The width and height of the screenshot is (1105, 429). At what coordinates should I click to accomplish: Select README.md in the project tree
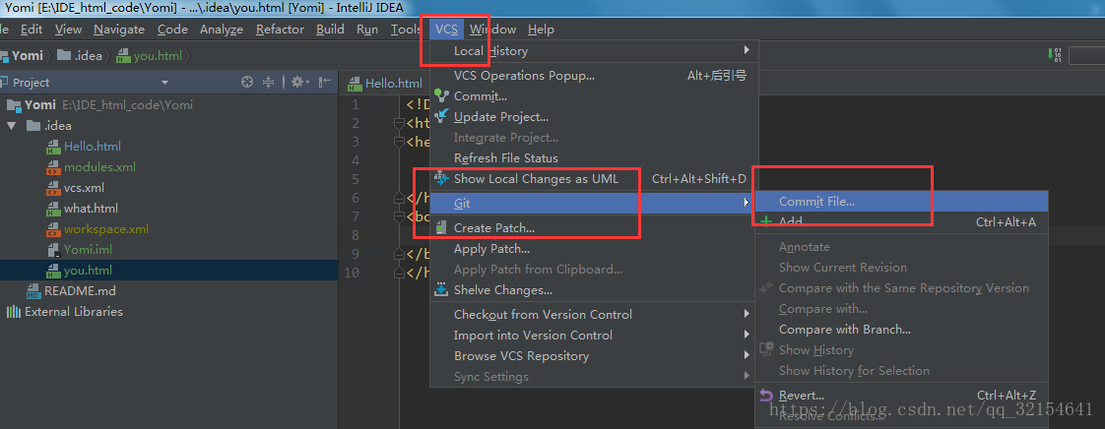tap(79, 291)
